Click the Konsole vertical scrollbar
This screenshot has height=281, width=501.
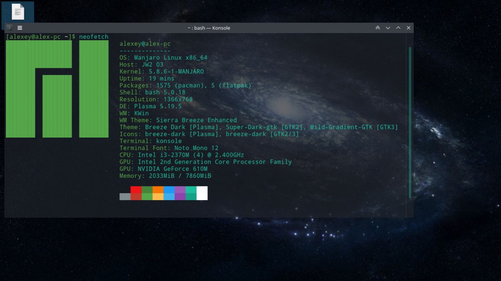click(x=410, y=122)
